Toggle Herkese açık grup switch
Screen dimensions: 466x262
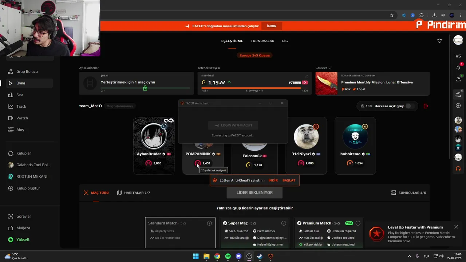click(x=410, y=106)
